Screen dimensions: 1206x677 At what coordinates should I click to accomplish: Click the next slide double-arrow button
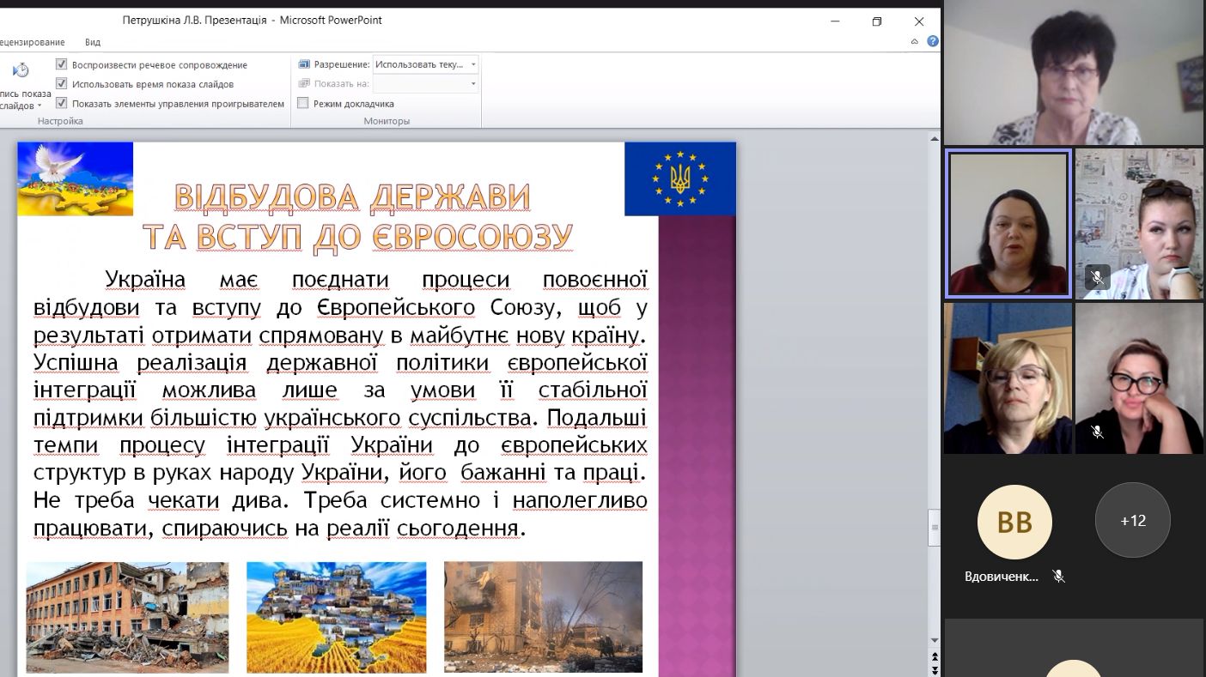(x=935, y=670)
